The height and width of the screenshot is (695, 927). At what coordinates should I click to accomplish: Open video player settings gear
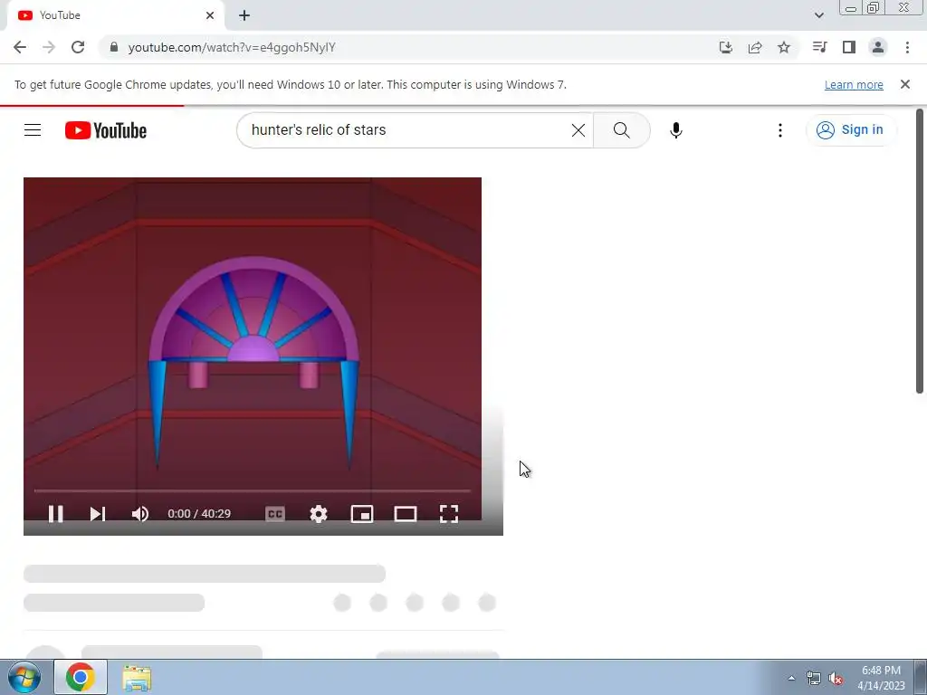[x=319, y=514]
